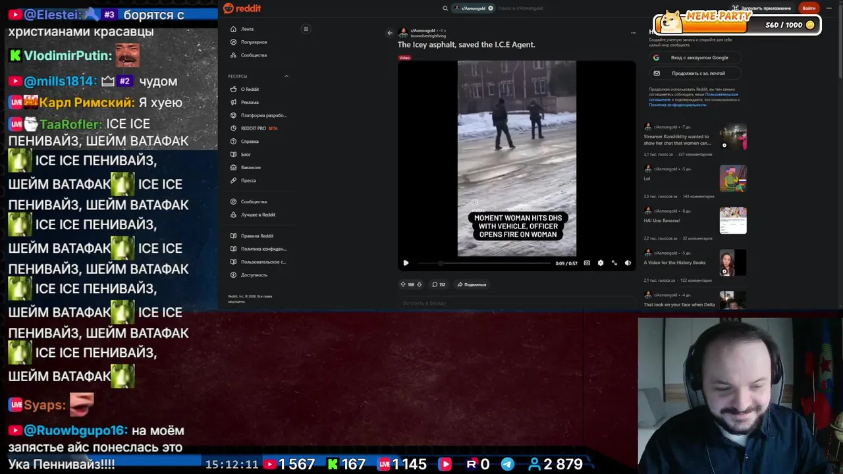Open HA! Uno Reverse! post title
The height and width of the screenshot is (474, 843).
662,221
